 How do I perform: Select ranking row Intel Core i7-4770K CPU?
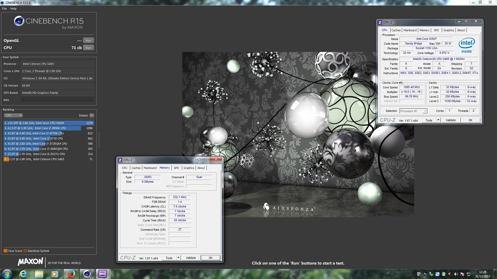coord(49,133)
